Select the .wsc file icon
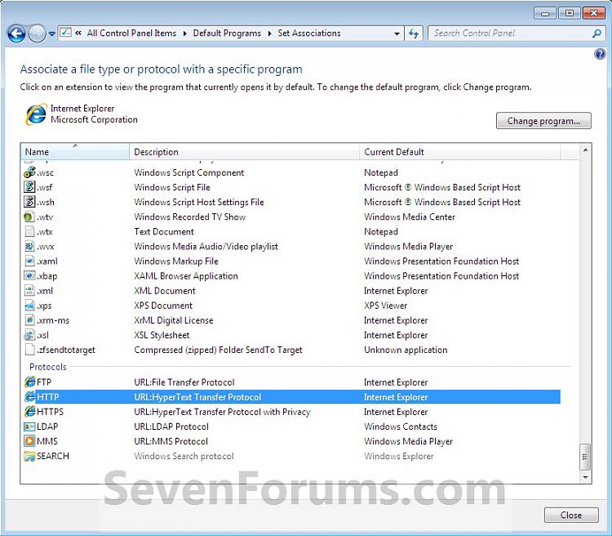612x536 pixels. pyautogui.click(x=29, y=172)
